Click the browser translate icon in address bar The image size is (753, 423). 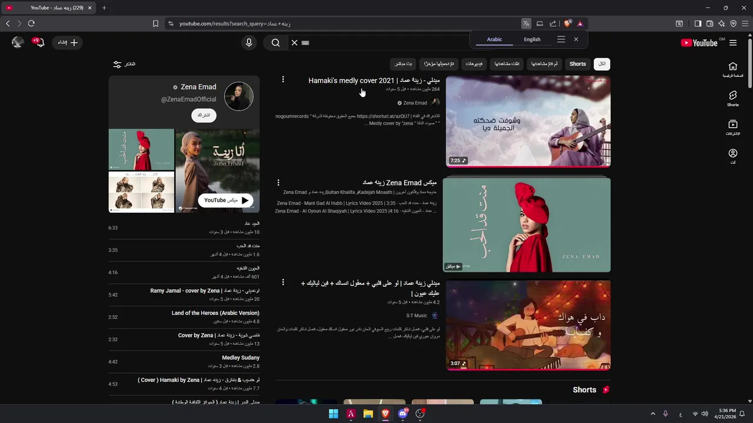click(x=526, y=23)
